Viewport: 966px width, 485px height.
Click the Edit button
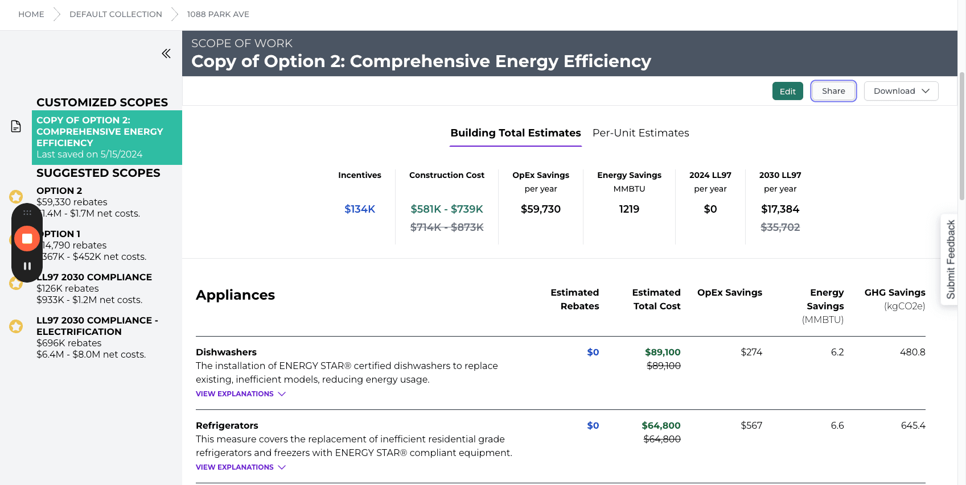[788, 91]
